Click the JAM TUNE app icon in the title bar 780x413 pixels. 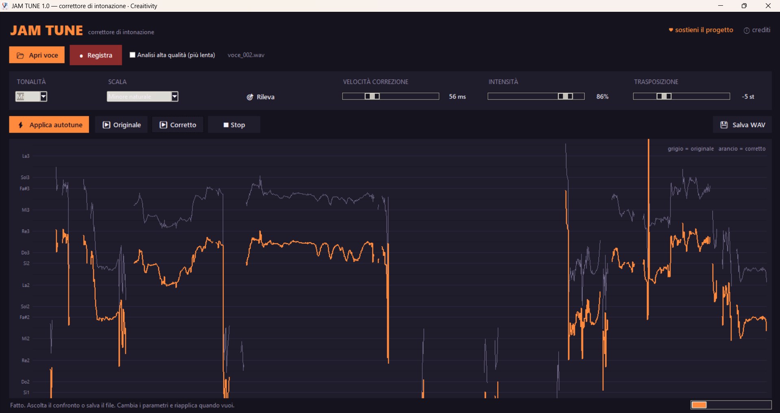click(5, 6)
